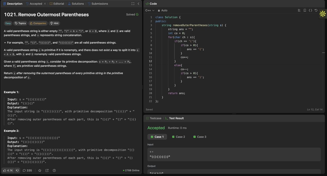Click the yellow asterisk extension icon
The height and width of the screenshot is (176, 327).
click(323, 14)
